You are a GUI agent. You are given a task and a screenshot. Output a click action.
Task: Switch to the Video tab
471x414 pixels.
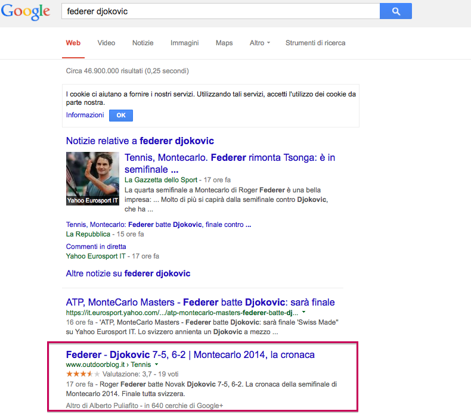106,43
